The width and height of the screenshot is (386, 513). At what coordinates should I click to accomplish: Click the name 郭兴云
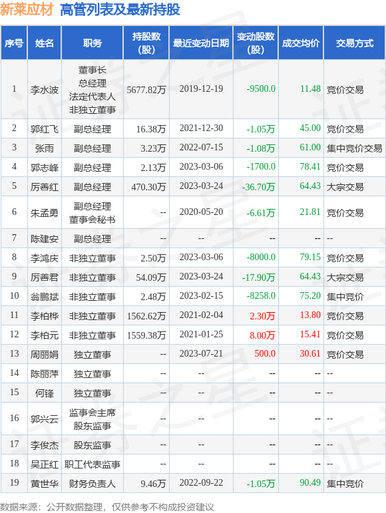(45, 419)
